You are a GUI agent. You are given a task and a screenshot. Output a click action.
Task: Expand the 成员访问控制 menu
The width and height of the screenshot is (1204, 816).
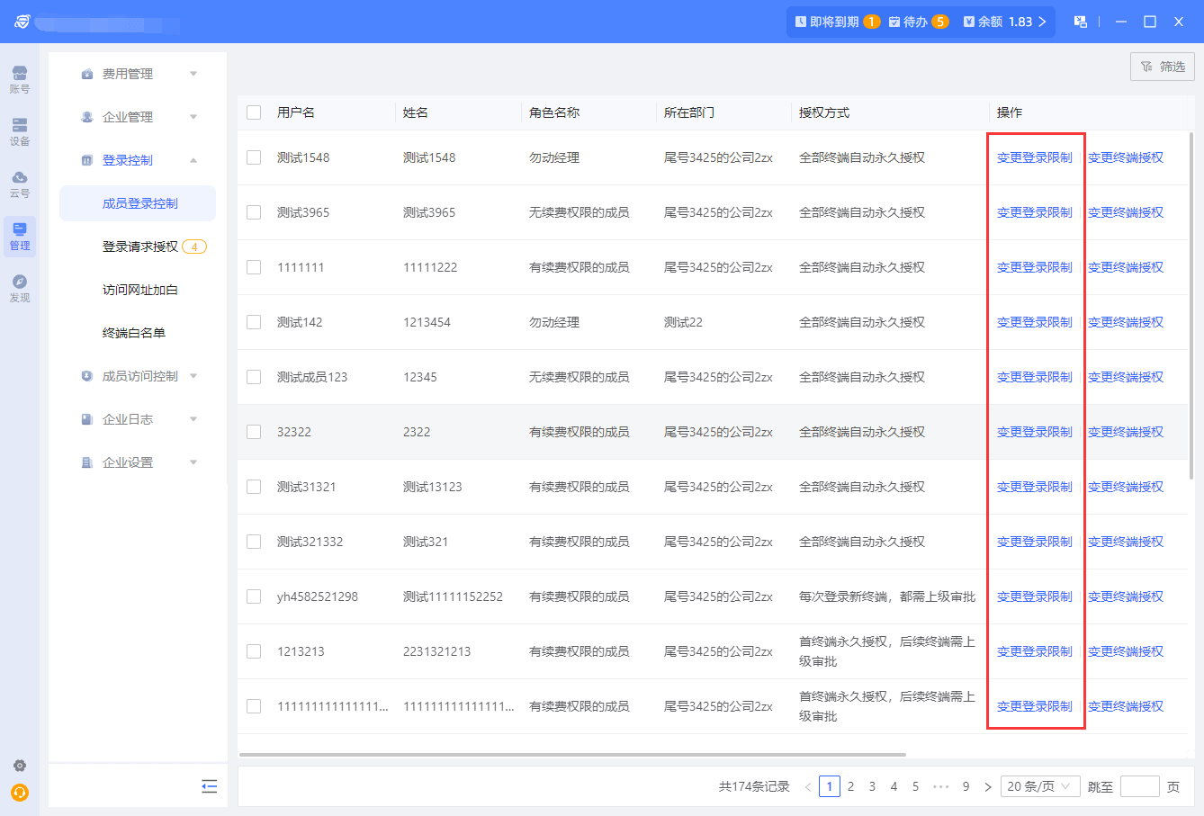[138, 376]
